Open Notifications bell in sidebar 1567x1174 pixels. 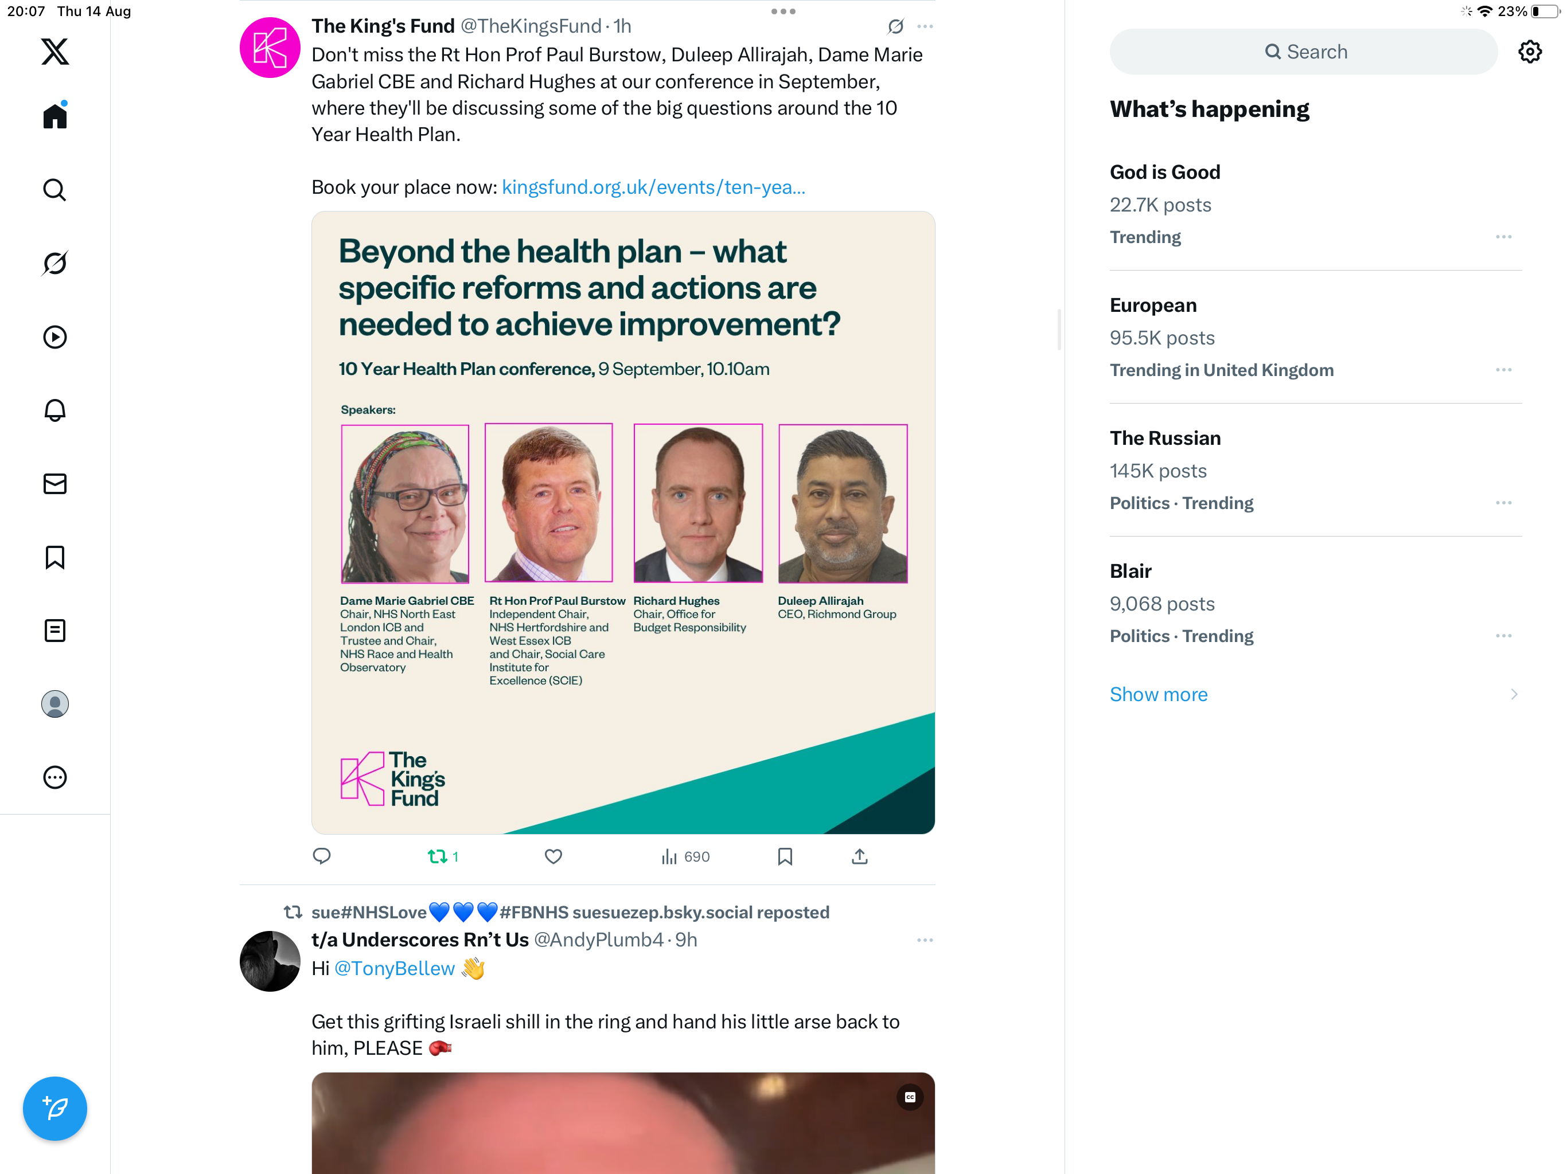[x=54, y=410]
